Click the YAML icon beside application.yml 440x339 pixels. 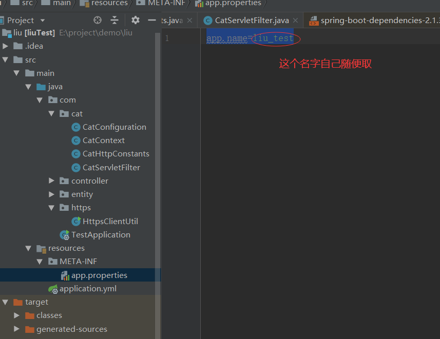(54, 288)
